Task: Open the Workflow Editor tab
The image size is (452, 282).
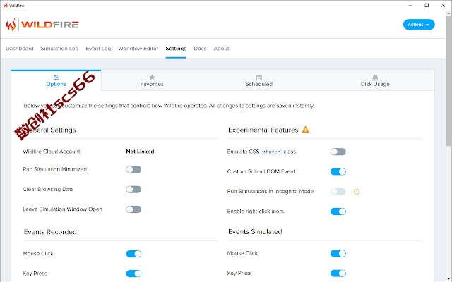Action: (138, 49)
